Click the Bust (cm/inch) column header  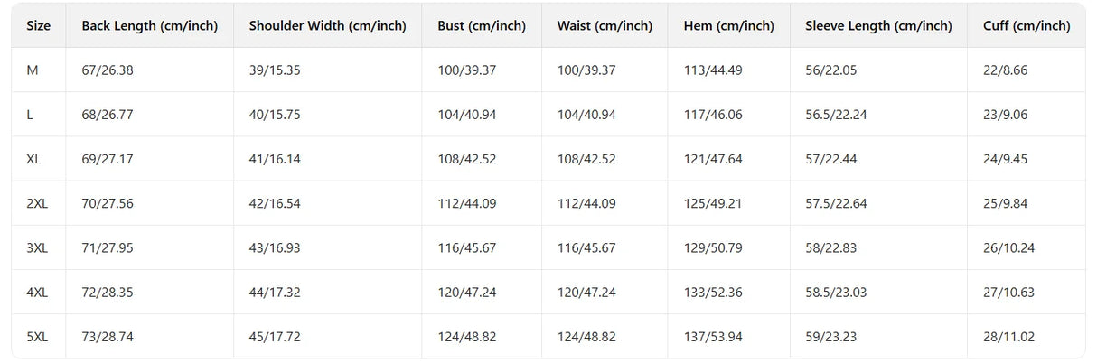[481, 26]
